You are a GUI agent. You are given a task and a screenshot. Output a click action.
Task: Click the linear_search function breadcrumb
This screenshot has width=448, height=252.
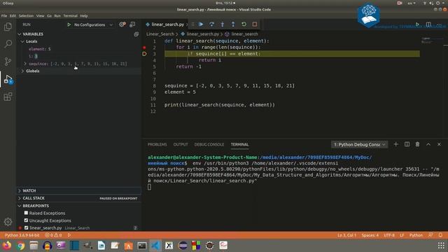point(244,34)
